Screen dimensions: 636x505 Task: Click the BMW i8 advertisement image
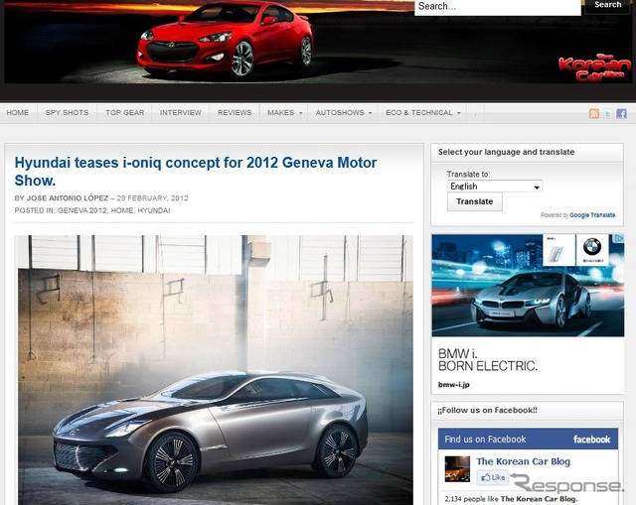(528, 285)
